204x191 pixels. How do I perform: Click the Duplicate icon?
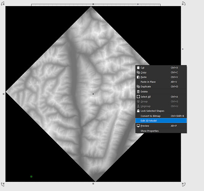pos(138,86)
